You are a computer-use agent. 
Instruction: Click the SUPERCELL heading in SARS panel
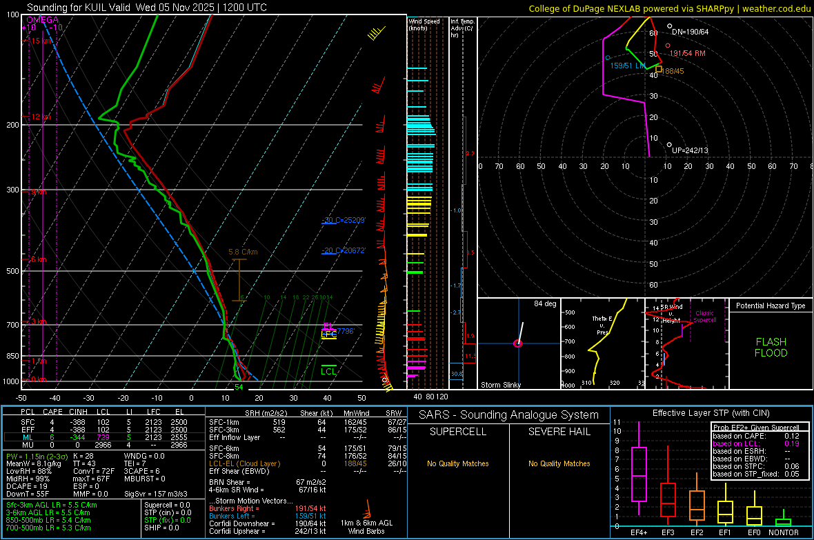458,432
